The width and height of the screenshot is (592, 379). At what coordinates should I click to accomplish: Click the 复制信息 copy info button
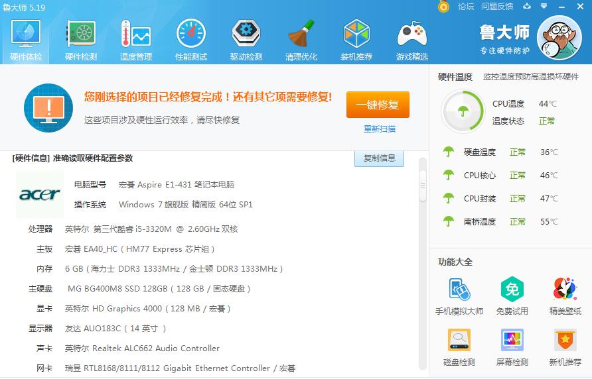coord(379,158)
